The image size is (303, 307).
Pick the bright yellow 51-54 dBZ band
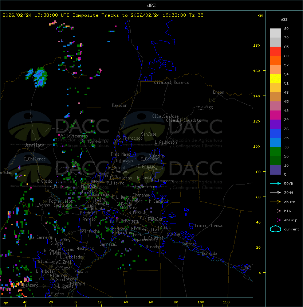275,79
